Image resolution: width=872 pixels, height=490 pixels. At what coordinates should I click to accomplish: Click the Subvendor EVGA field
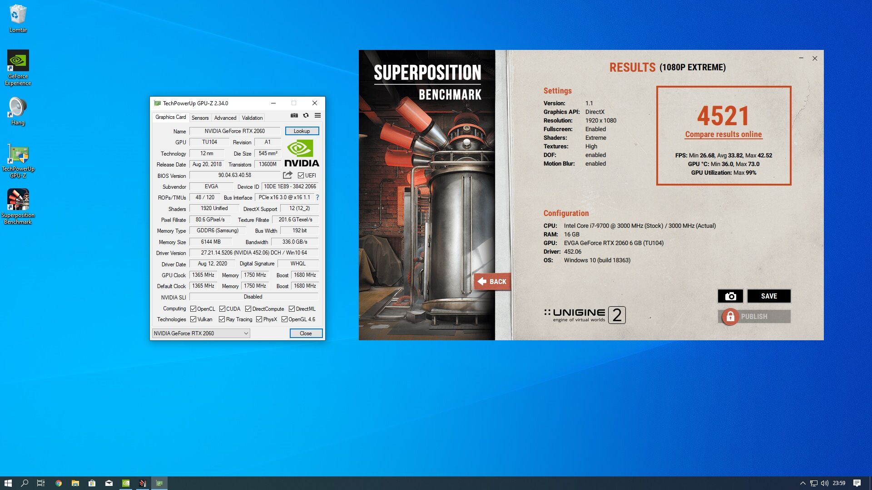[x=211, y=186]
